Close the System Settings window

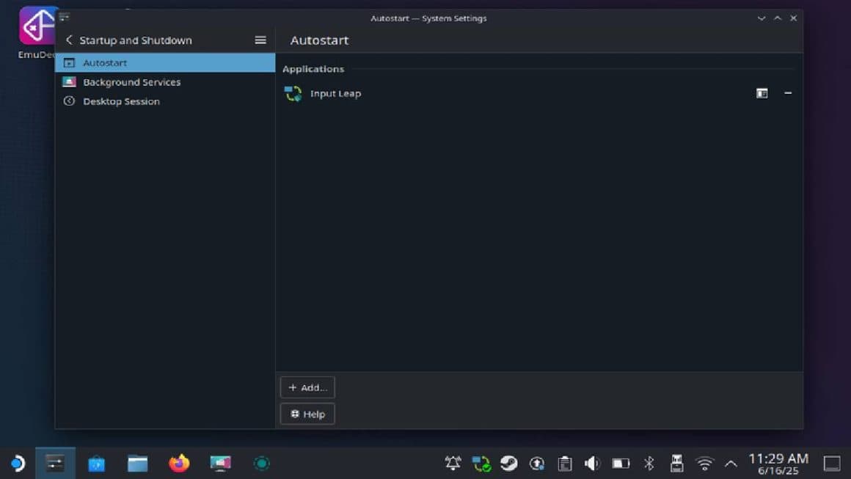click(794, 18)
